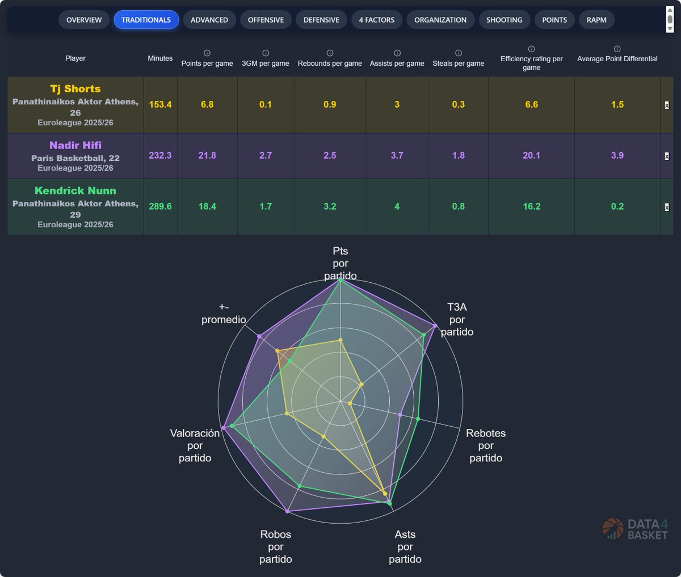Click the +- promedio radar label

[224, 313]
